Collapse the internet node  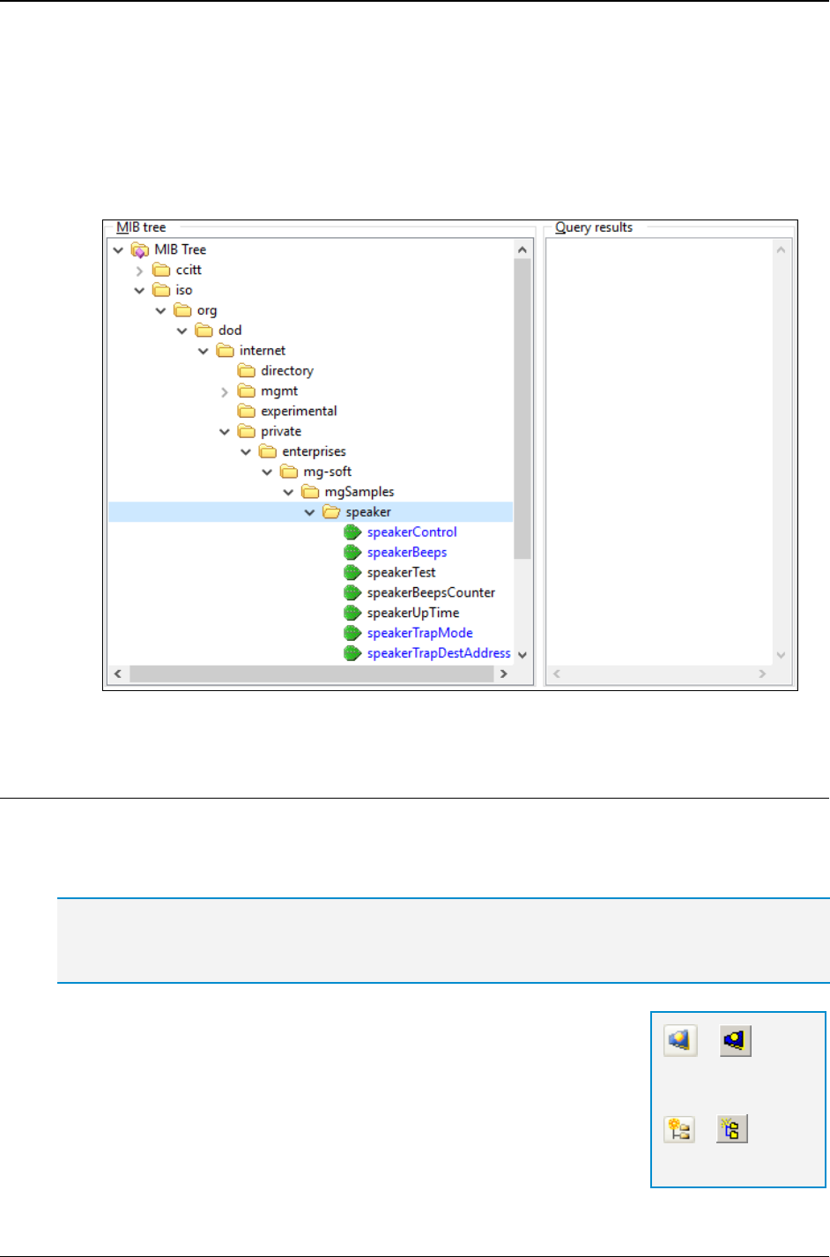click(x=203, y=351)
